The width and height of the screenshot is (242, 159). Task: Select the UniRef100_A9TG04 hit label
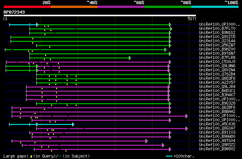pos(217,141)
